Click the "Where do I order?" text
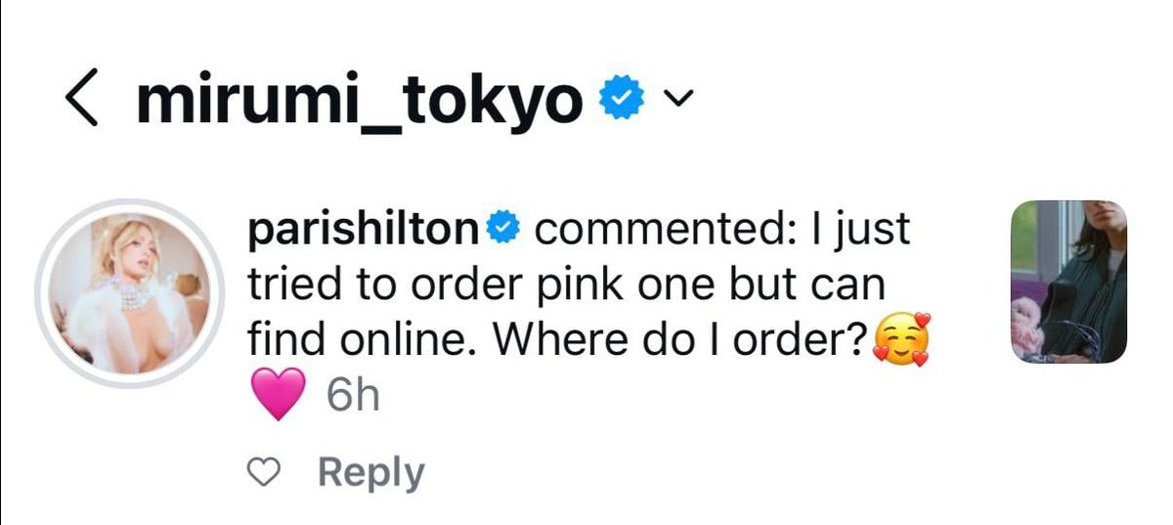This screenshot has width=1173, height=525. [x=679, y=341]
